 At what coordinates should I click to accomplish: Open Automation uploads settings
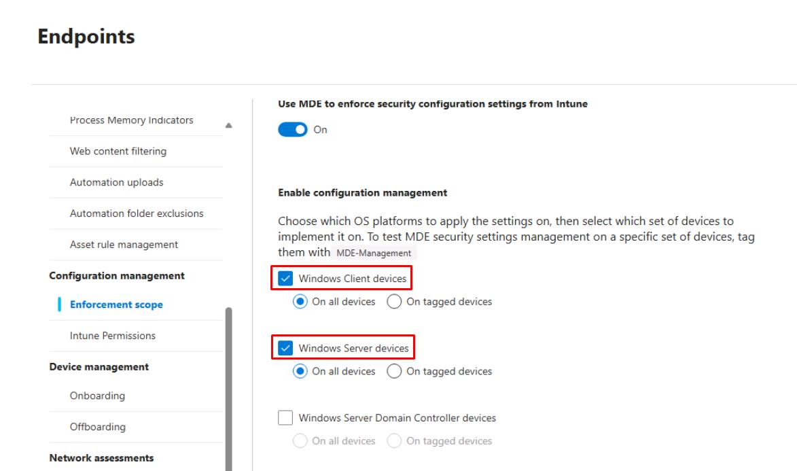point(116,183)
